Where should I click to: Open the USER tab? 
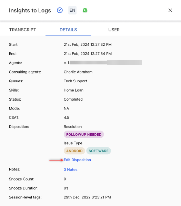tap(114, 30)
